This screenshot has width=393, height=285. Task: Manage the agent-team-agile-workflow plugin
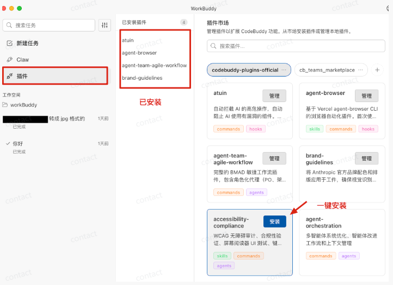(x=274, y=159)
